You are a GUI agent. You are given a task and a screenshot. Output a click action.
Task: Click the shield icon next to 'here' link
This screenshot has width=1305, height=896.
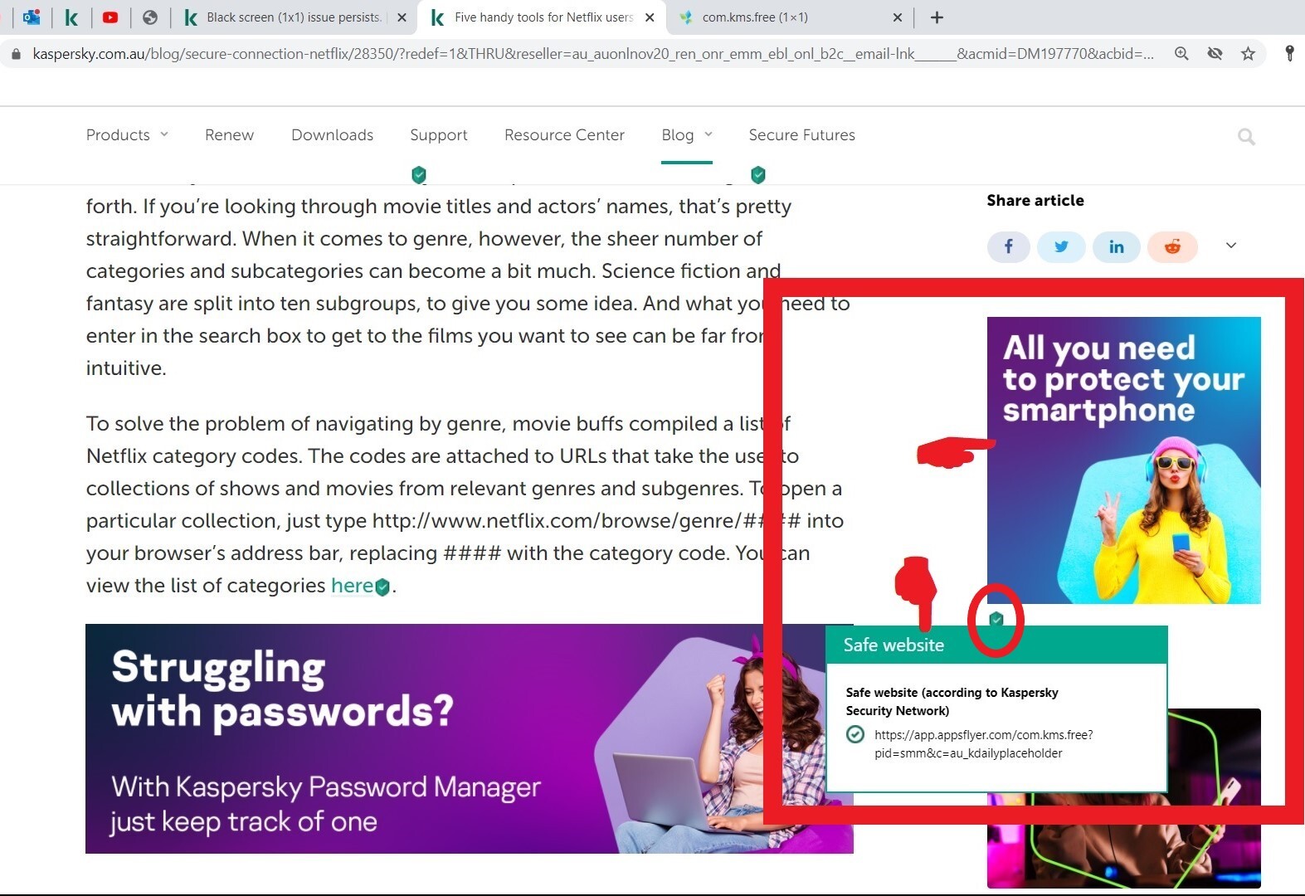click(x=382, y=587)
